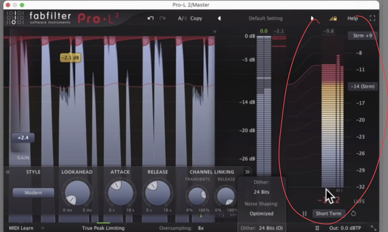The image size is (388, 232).
Task: Click the Lookahead knob
Action: click(77, 193)
